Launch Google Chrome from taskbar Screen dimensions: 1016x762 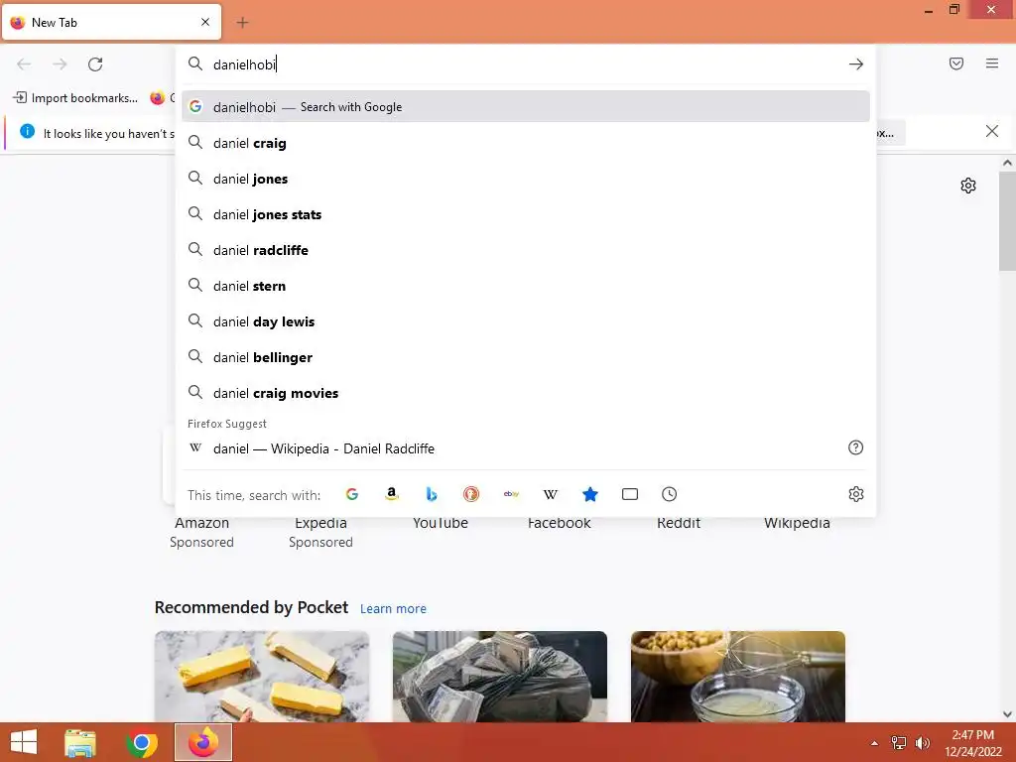(x=141, y=742)
